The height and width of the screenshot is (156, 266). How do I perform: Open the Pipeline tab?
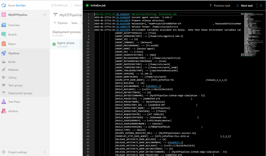coord(63,23)
